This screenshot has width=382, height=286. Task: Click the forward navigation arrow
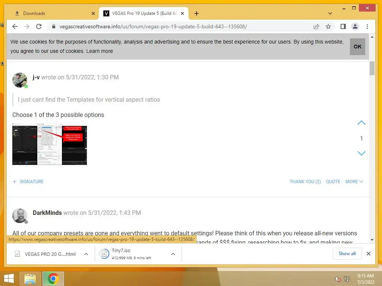[x=27, y=26]
